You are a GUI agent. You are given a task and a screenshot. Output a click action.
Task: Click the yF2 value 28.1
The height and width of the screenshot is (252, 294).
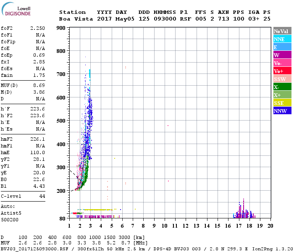[39, 159]
